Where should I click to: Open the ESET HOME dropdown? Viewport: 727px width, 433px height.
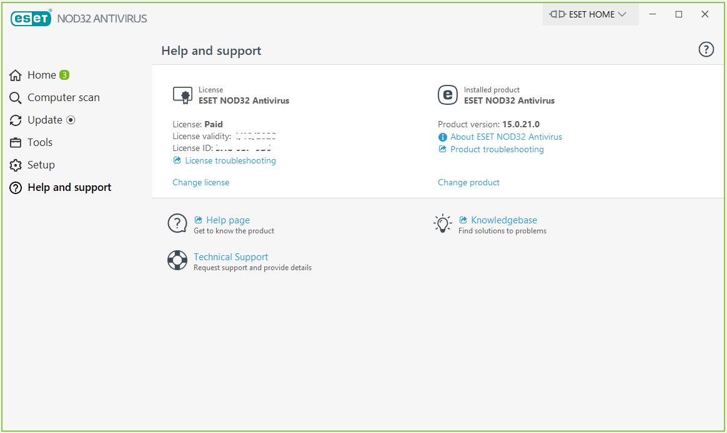click(590, 14)
